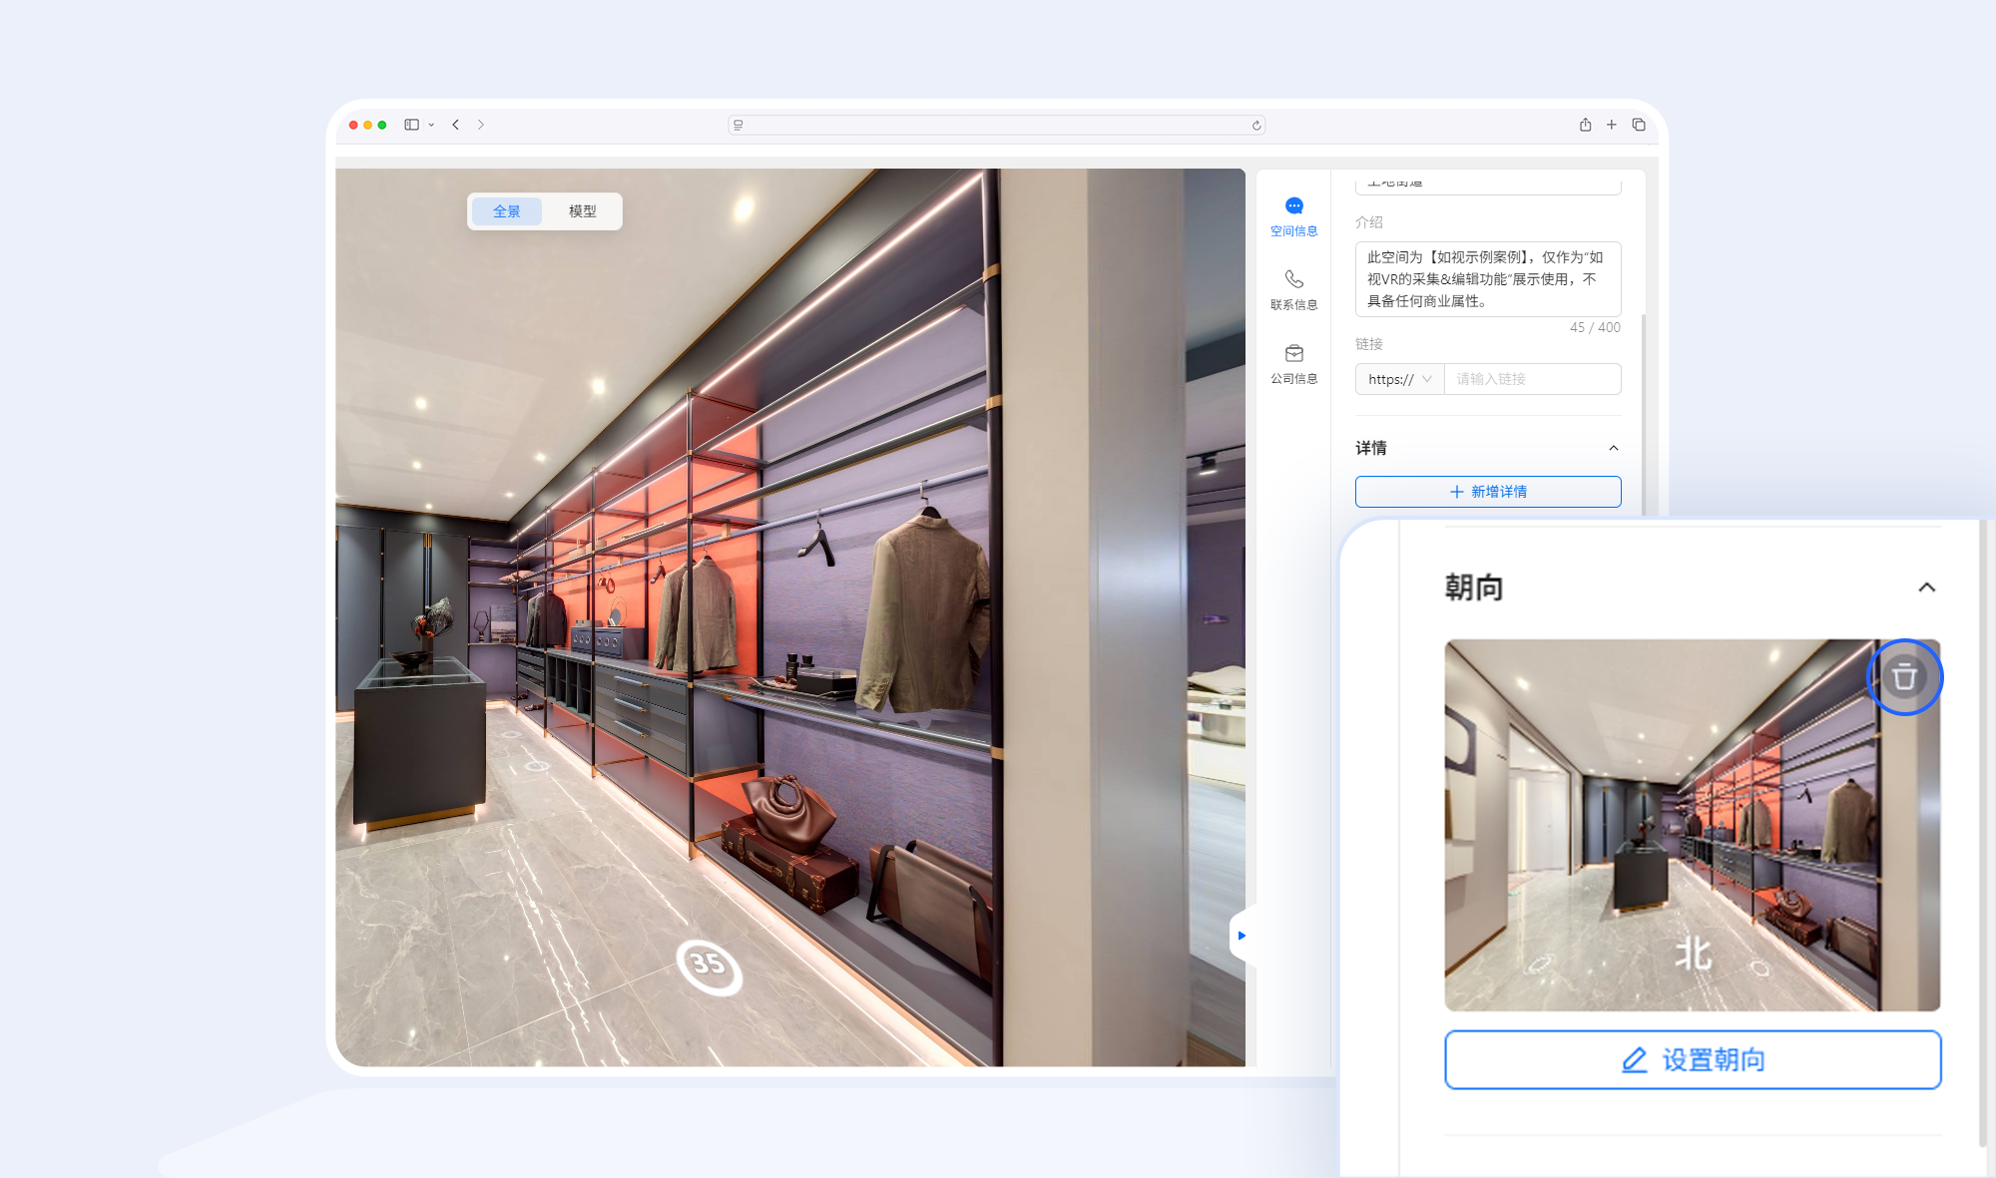Click the browser address bar
1996x1178 pixels.
[996, 125]
